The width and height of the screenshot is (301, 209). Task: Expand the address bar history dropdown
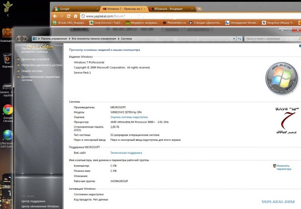coord(234,39)
